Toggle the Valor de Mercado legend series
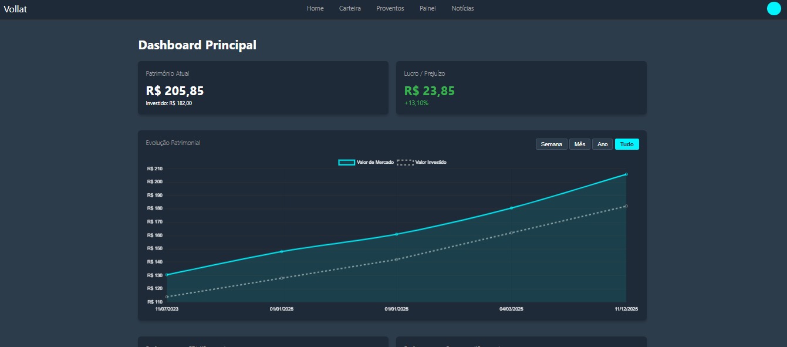Screen dimensions: 787x347 pyautogui.click(x=366, y=162)
